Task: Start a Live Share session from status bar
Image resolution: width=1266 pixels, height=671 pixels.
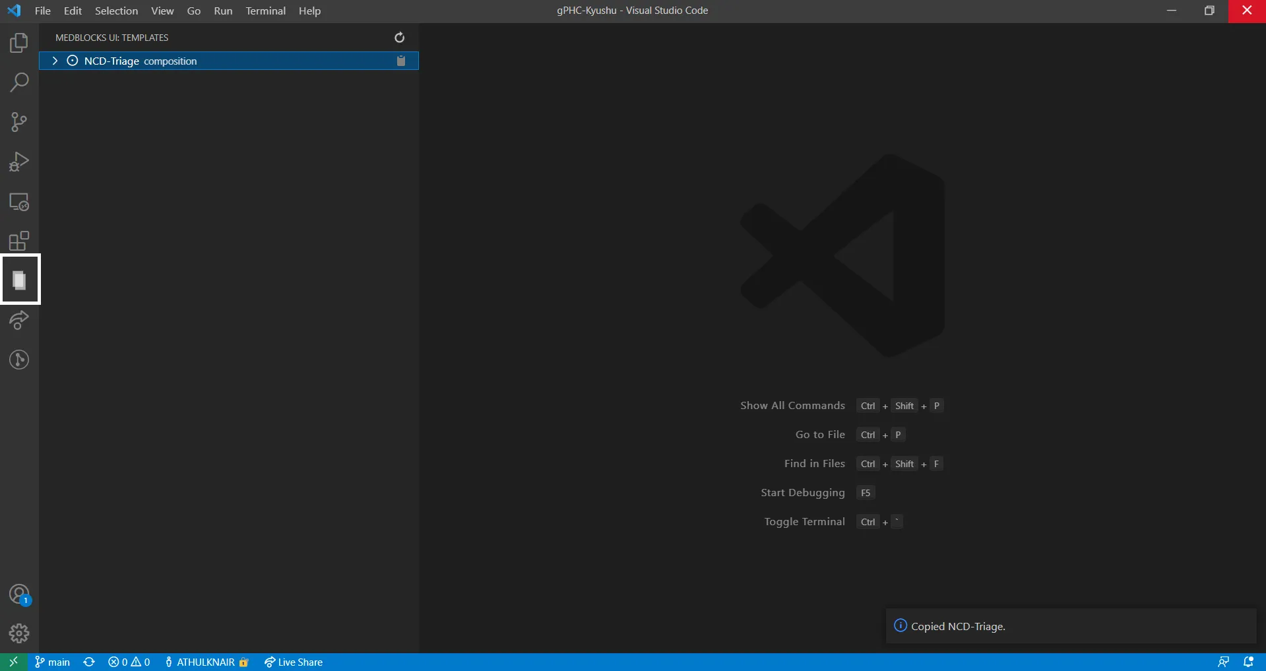Action: click(294, 662)
